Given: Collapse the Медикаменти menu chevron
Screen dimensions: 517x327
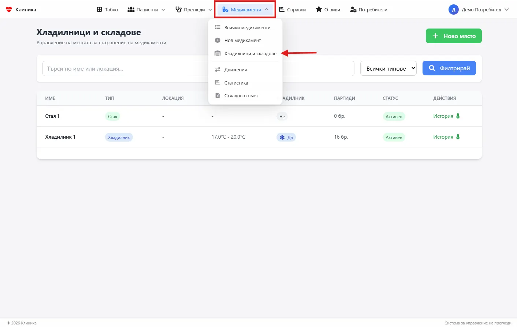Looking at the screenshot, I should pyautogui.click(x=267, y=10).
